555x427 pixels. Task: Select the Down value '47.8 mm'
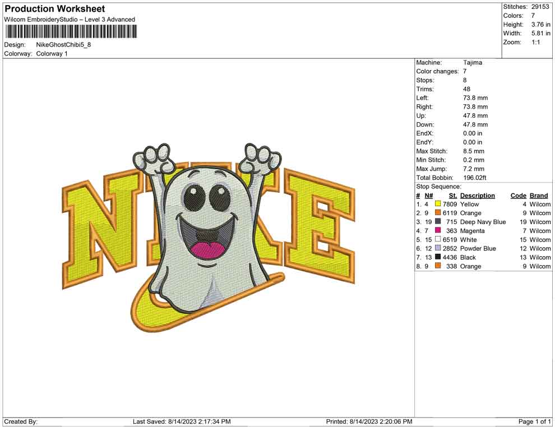[475, 124]
